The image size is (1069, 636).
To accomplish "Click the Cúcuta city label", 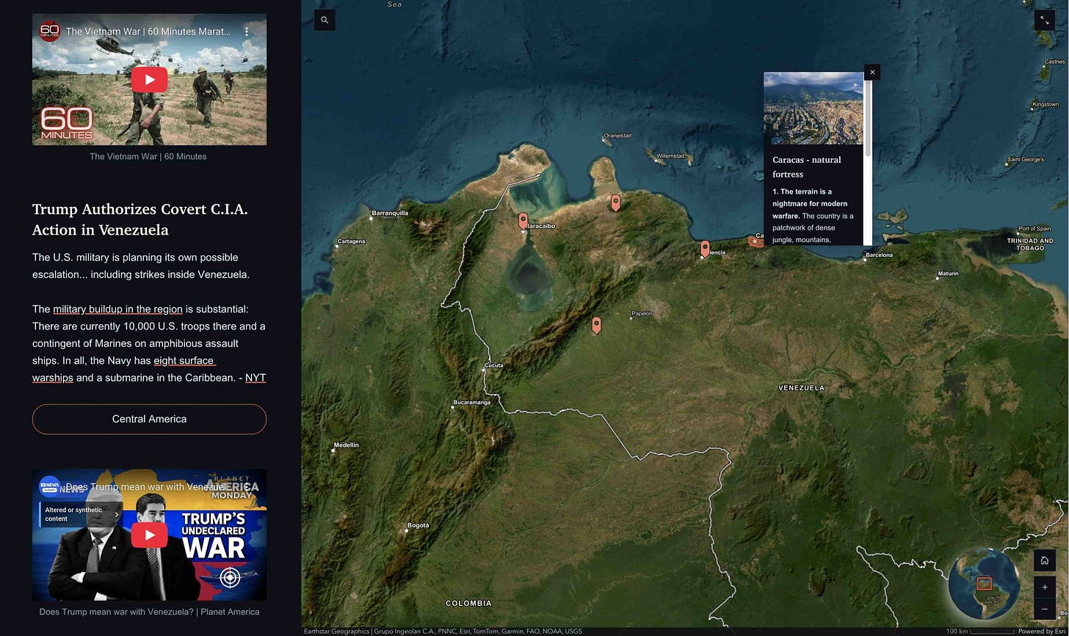I will (x=493, y=365).
